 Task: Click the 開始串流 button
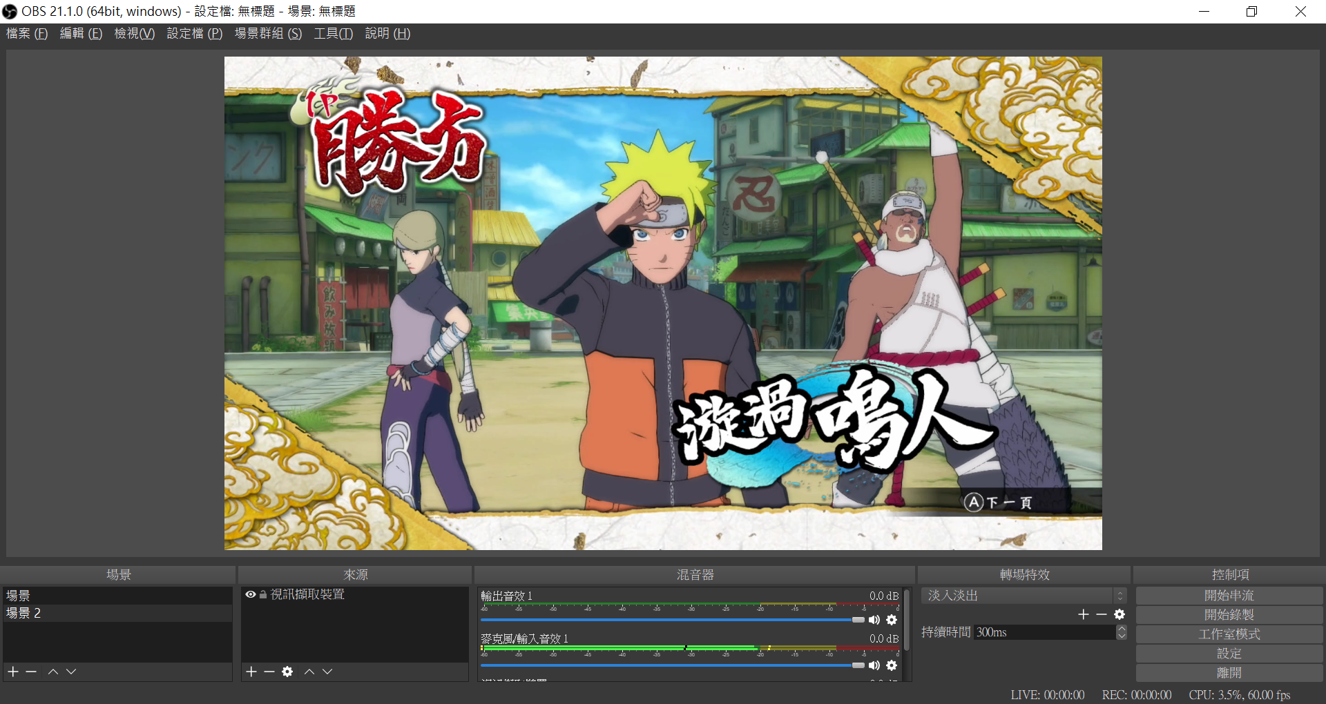tap(1229, 595)
